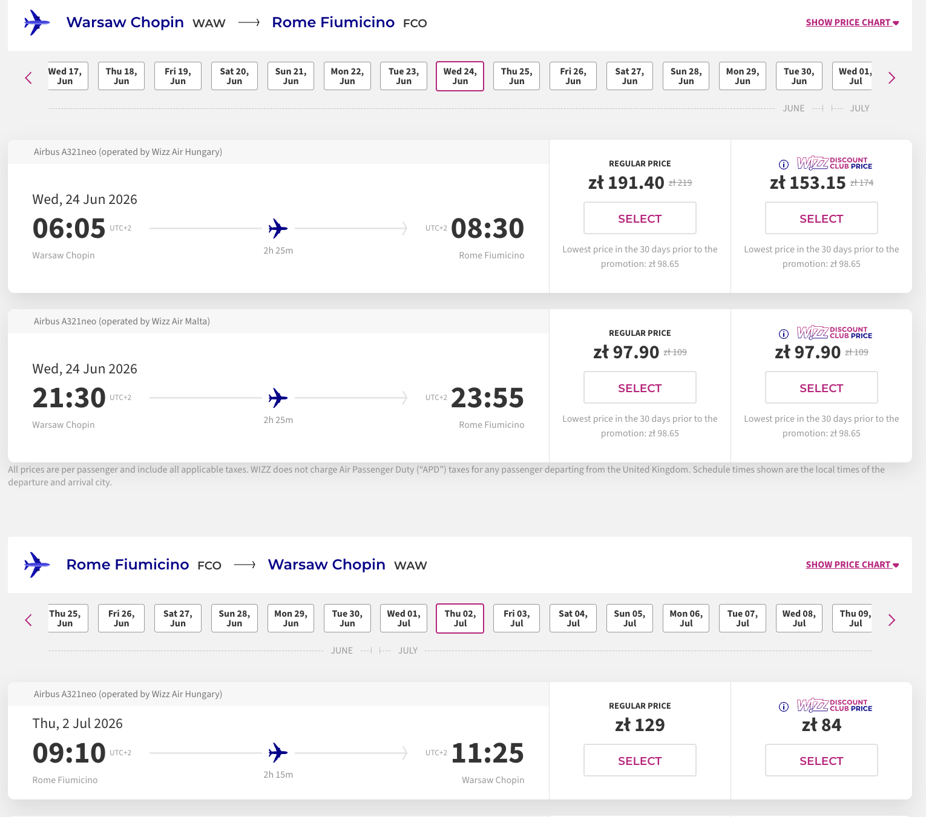This screenshot has height=817, width=926.
Task: Select Thu 25, Jun outbound date tab
Action: tap(516, 76)
